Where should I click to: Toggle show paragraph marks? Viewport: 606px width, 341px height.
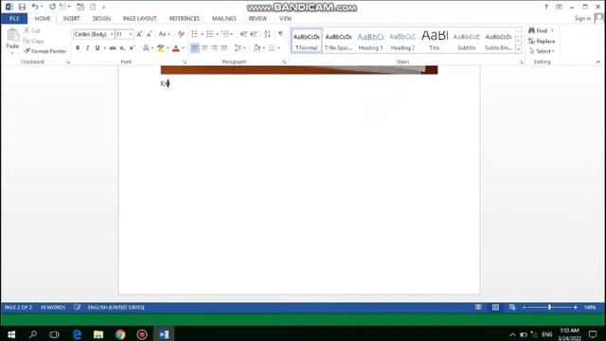tap(281, 34)
